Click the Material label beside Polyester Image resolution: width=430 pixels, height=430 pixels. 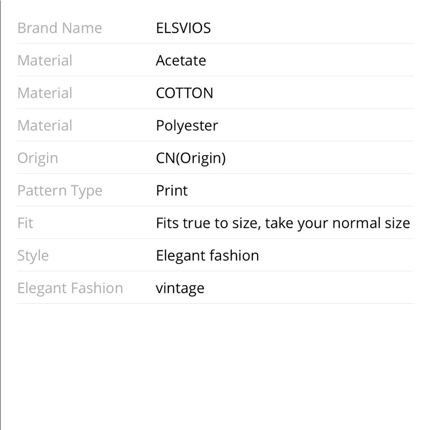click(x=45, y=126)
